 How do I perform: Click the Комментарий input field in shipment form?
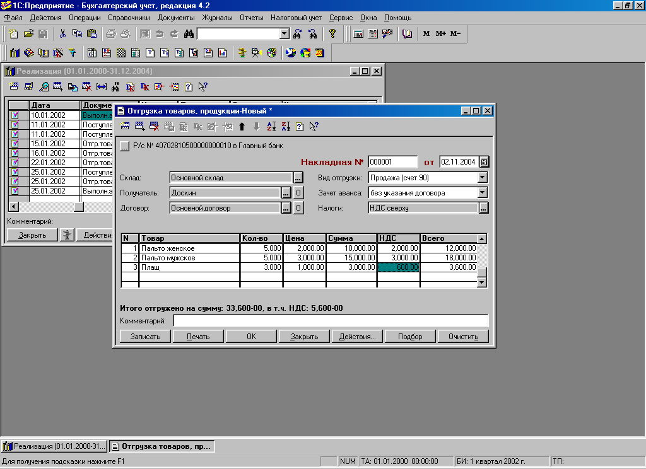tap(331, 321)
